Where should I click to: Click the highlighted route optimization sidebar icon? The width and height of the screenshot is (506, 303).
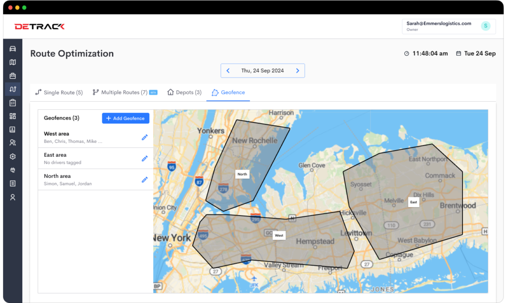(12, 89)
